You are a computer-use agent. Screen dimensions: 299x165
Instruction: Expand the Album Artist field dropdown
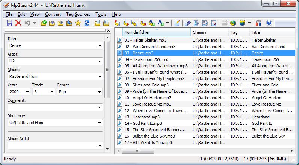[100, 146]
